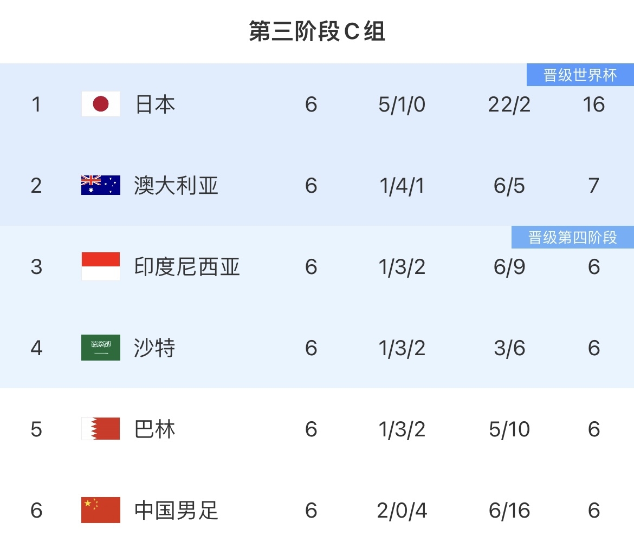Image resolution: width=634 pixels, height=549 pixels.
Task: Click Bahrain's 5/10 goals record
Action: tap(509, 429)
